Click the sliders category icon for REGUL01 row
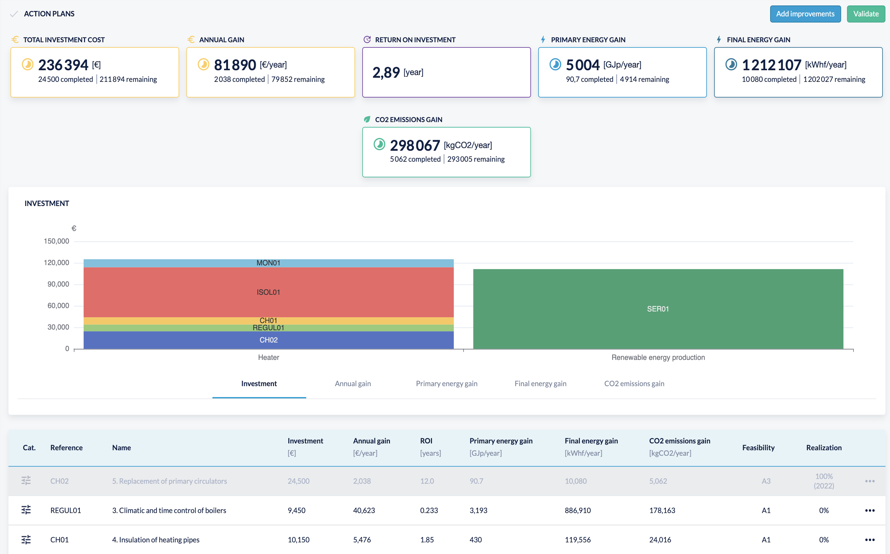Viewport: 890px width, 554px height. [x=26, y=510]
